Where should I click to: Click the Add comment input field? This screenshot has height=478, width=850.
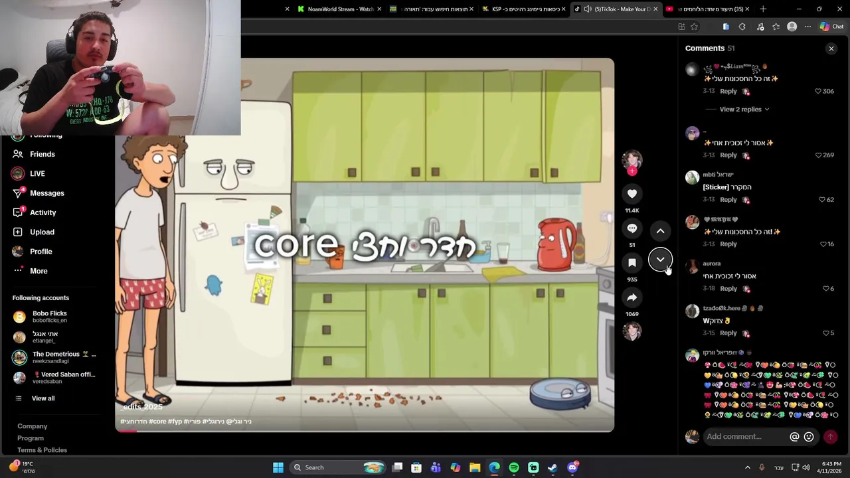[x=746, y=437]
